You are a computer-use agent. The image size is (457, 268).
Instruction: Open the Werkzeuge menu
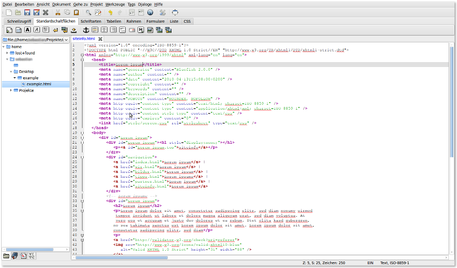click(115, 4)
